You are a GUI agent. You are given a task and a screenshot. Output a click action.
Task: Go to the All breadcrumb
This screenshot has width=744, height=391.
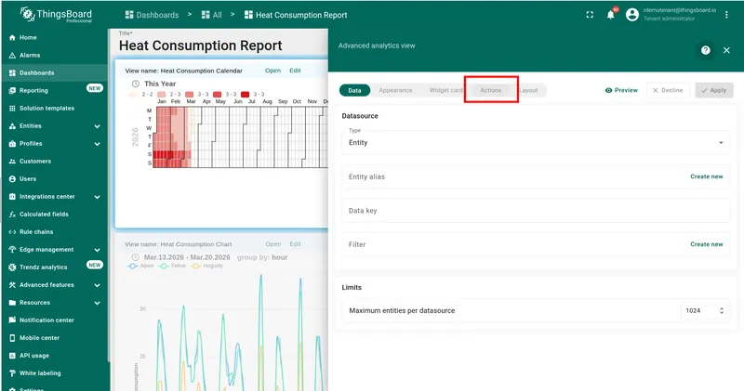[x=212, y=15]
